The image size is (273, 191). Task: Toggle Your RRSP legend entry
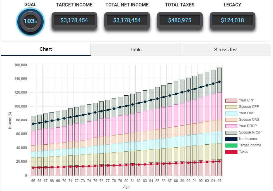click(x=231, y=126)
